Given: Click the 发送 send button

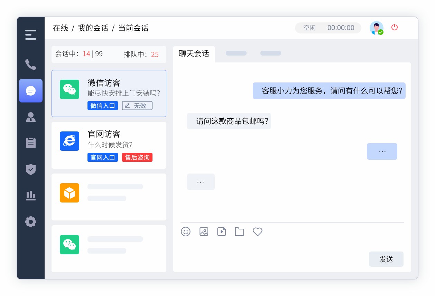Looking at the screenshot, I should tap(386, 259).
